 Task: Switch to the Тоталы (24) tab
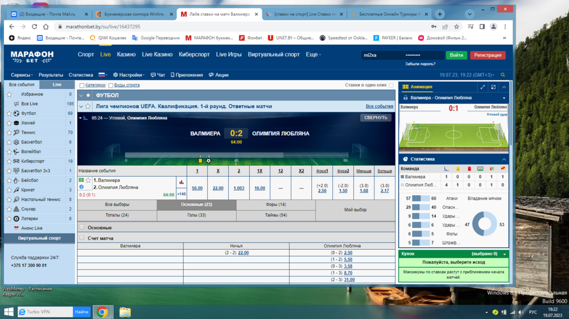pyautogui.click(x=117, y=215)
